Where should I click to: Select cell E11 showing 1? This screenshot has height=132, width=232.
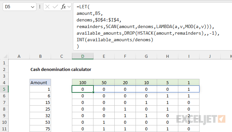pos(104,129)
